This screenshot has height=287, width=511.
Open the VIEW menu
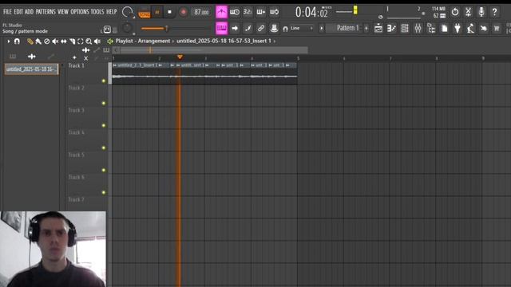pyautogui.click(x=63, y=12)
